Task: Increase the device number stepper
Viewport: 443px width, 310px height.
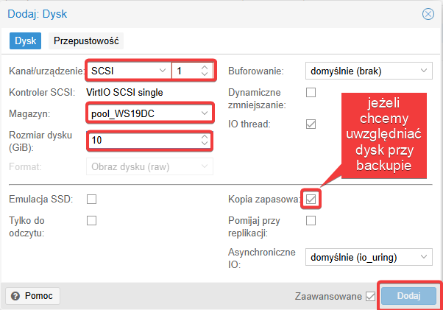Action: point(205,68)
